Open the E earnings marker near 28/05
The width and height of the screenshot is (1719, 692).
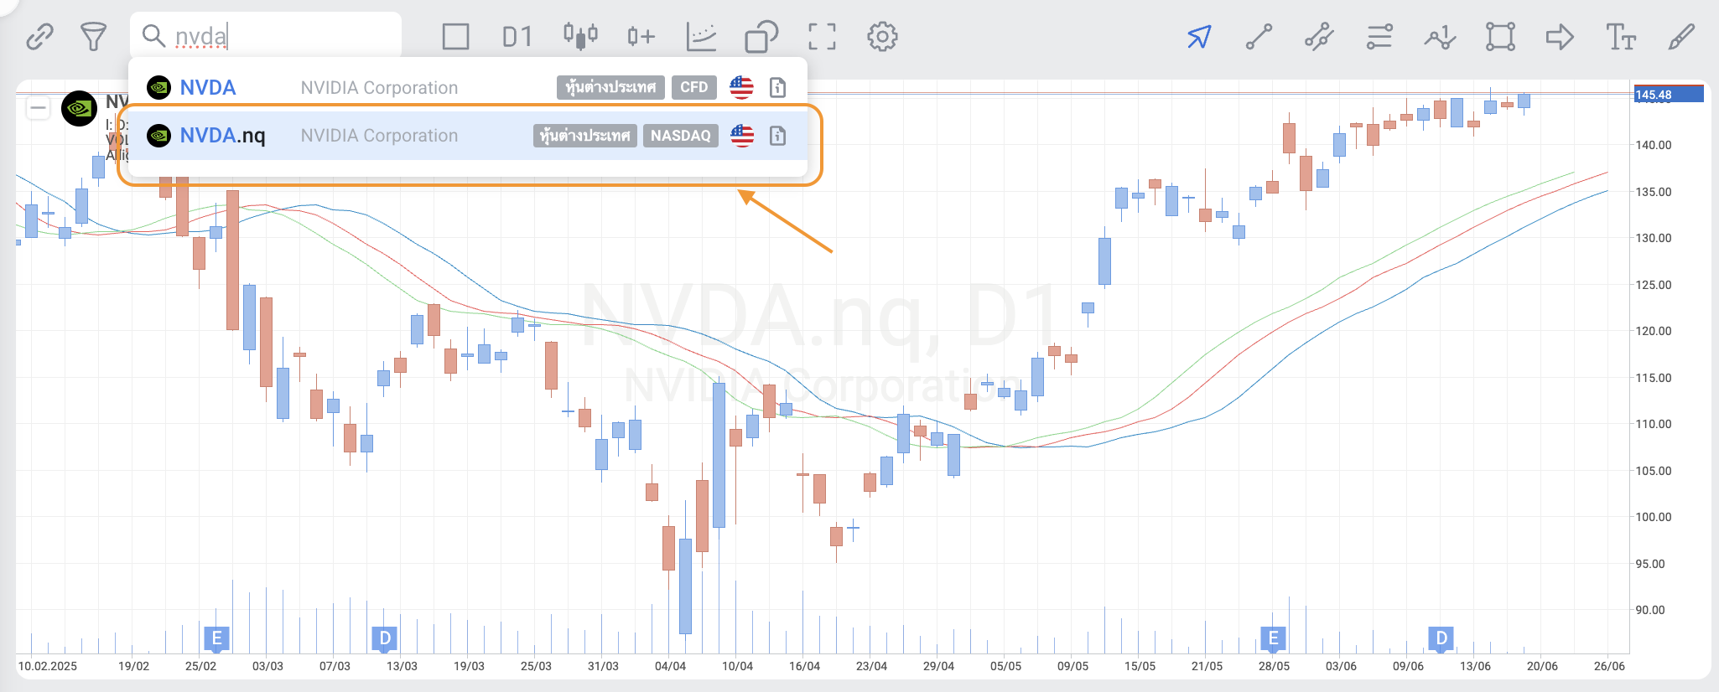[x=1273, y=638]
